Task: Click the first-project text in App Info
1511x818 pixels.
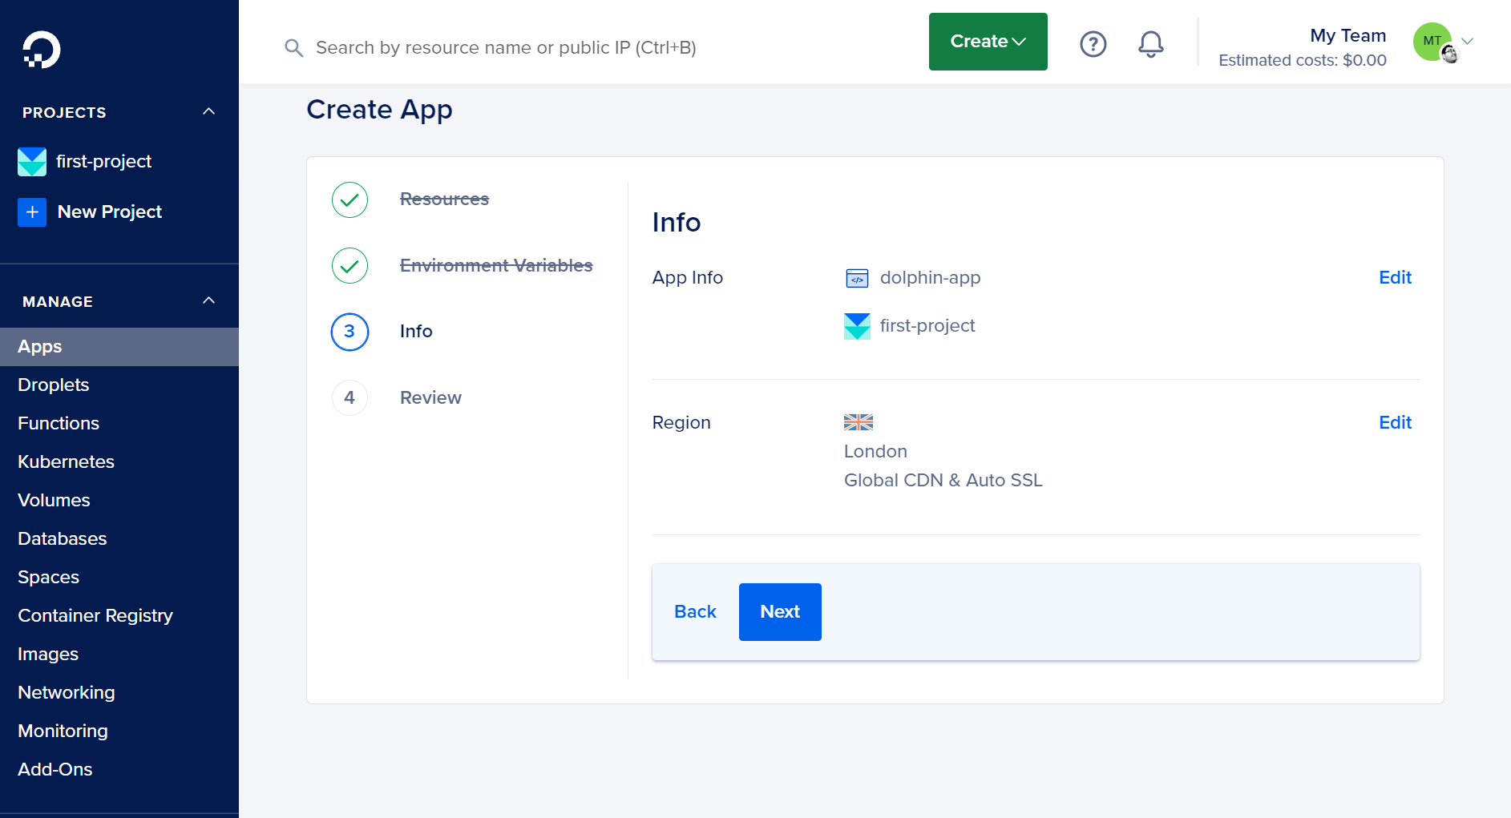Action: 927,326
